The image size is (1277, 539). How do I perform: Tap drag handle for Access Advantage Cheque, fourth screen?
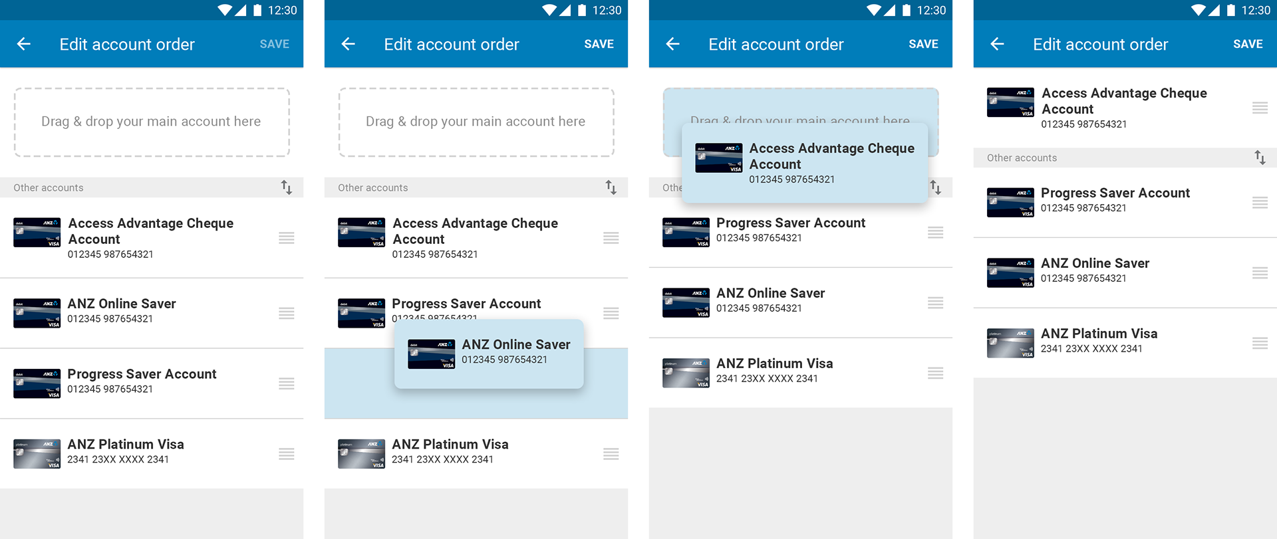point(1260,108)
